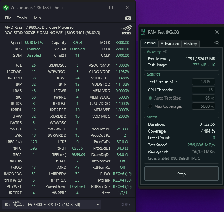This screenshot has width=224, height=212.
Task: Click the Duration value 01:22:55
Action: pos(207,124)
